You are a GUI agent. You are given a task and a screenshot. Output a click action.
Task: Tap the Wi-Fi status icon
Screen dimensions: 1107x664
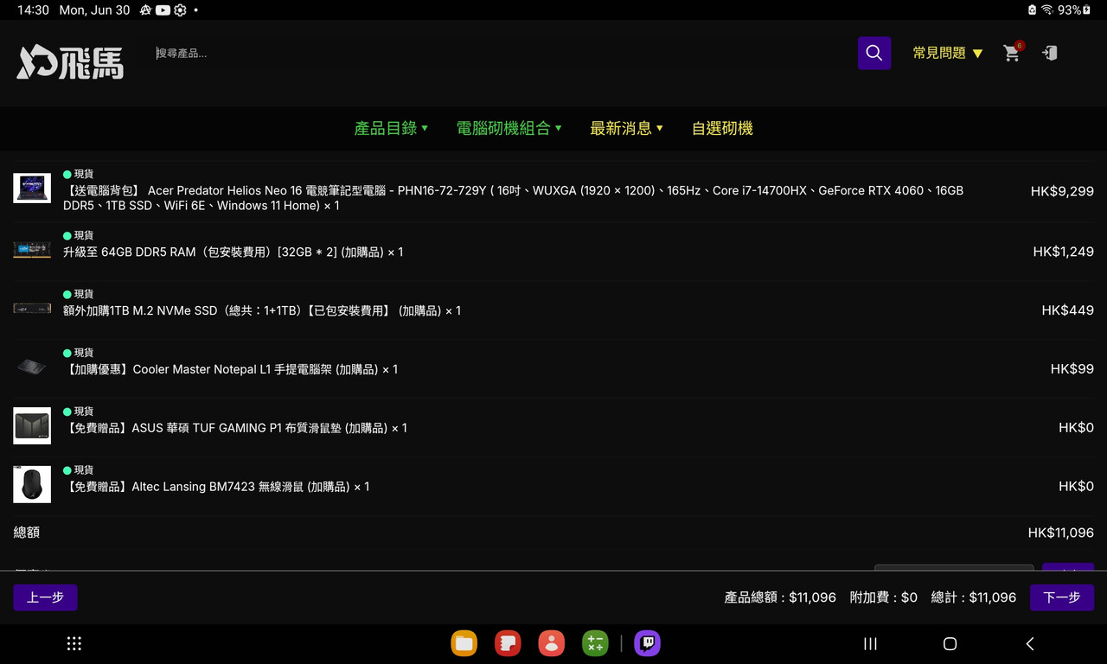(x=1046, y=10)
